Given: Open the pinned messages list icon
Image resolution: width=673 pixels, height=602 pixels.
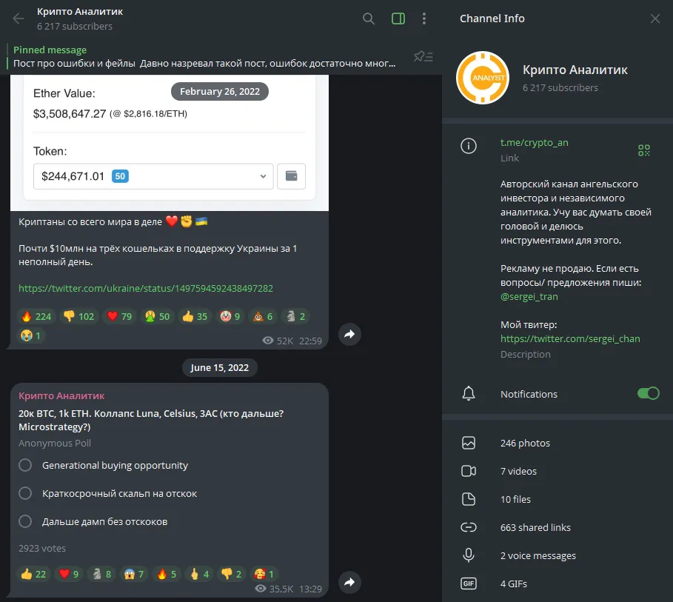Looking at the screenshot, I should pos(423,56).
